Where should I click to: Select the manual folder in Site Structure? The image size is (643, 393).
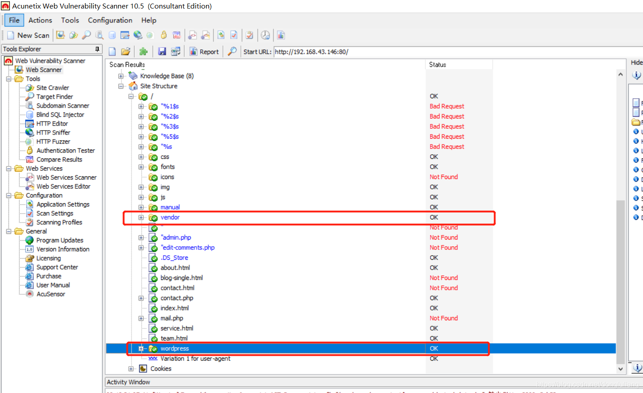170,207
